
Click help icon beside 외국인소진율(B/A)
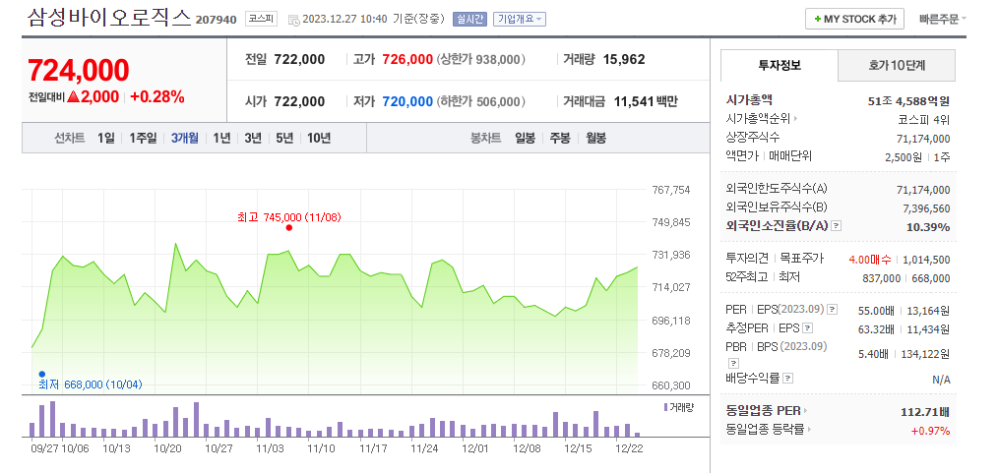click(837, 226)
